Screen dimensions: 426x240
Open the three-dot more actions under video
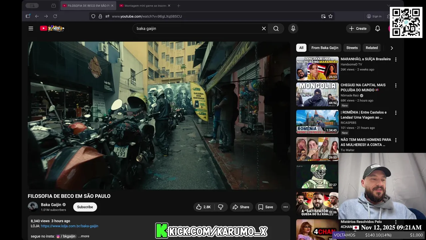point(286,207)
